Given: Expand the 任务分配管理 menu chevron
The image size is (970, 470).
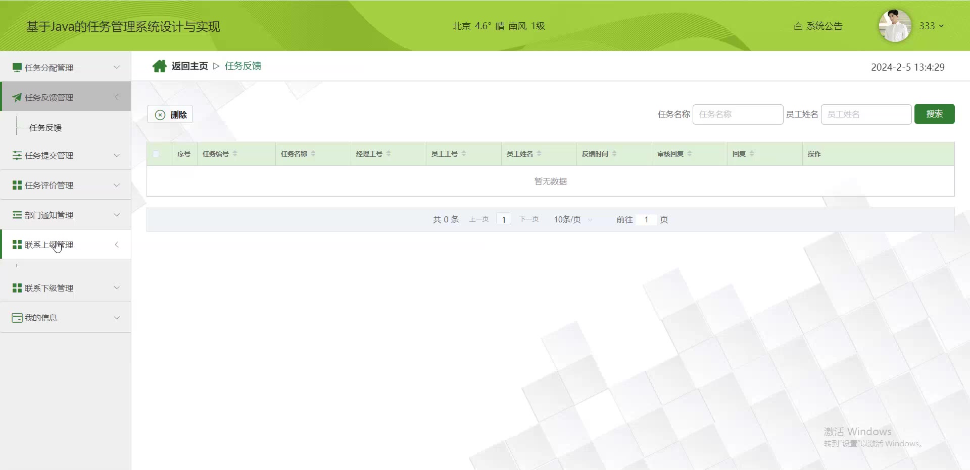Looking at the screenshot, I should pos(117,67).
